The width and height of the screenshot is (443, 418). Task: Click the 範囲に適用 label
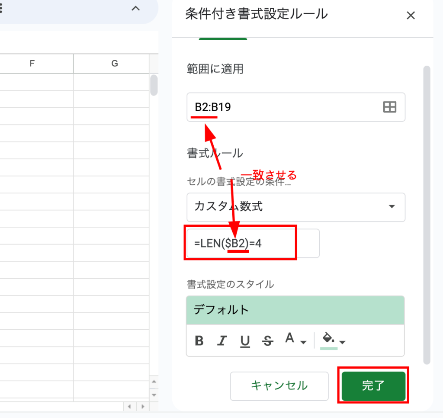(215, 69)
